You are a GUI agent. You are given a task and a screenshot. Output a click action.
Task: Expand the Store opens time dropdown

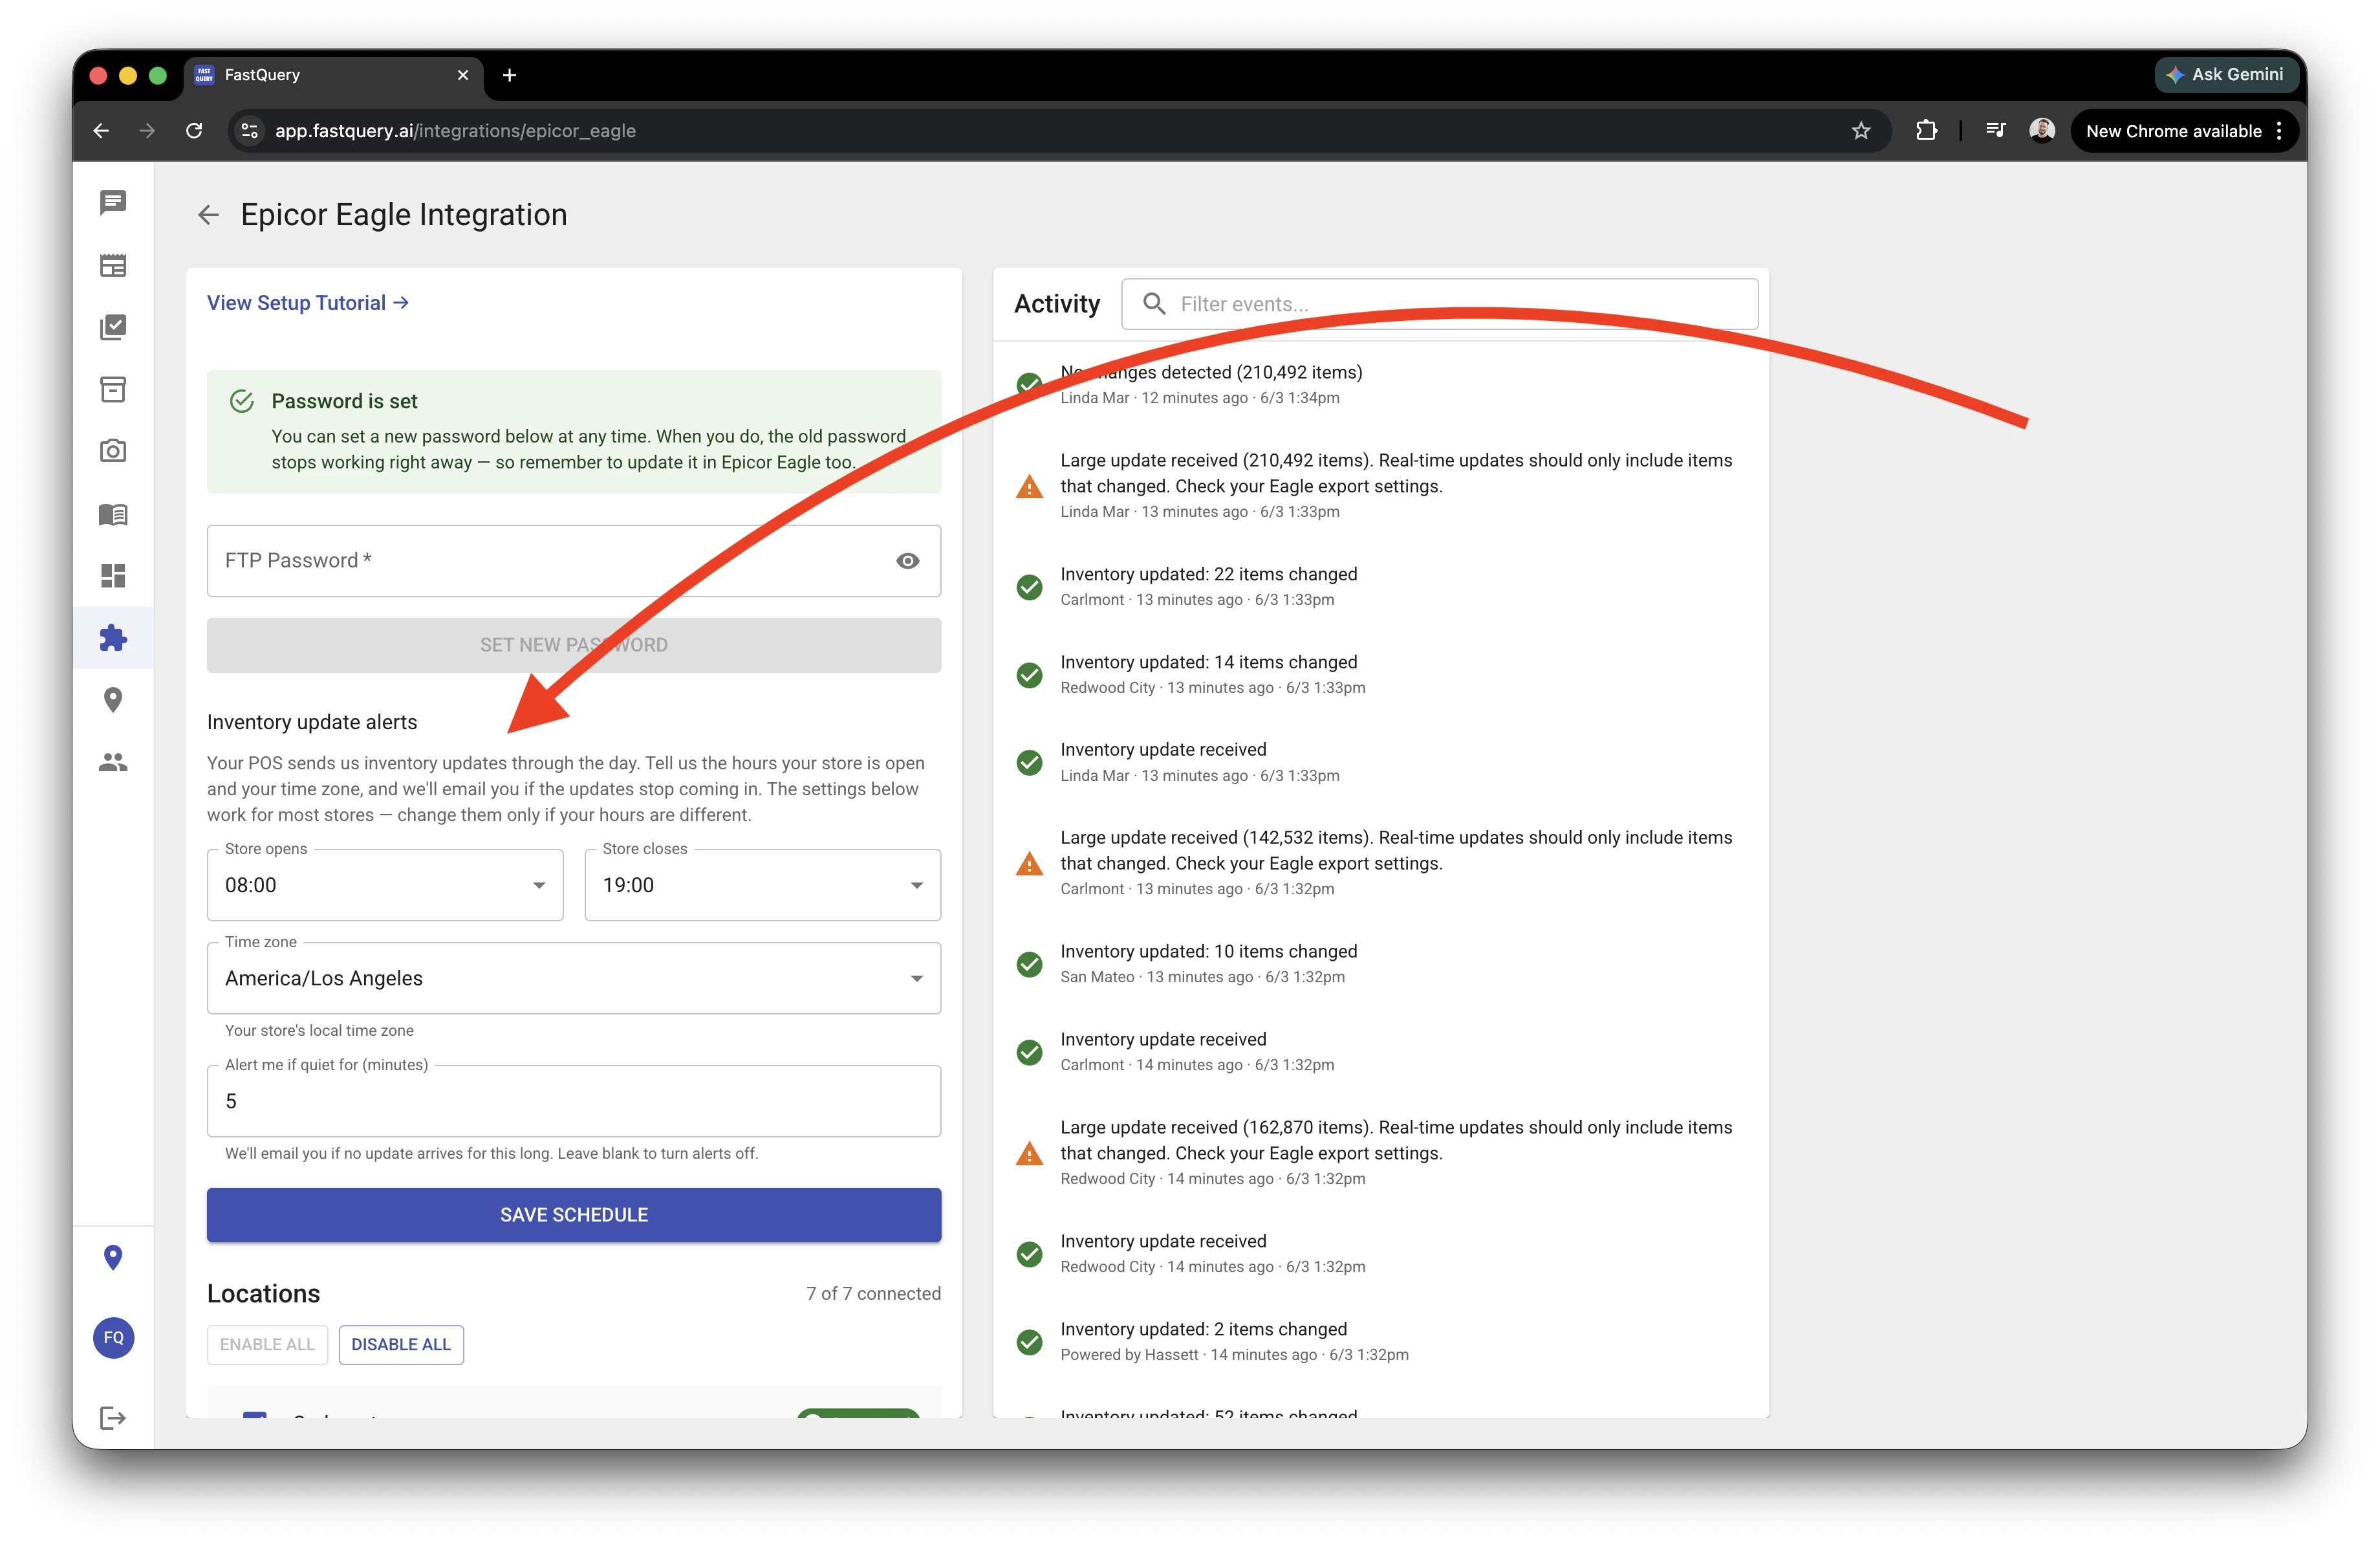[385, 886]
